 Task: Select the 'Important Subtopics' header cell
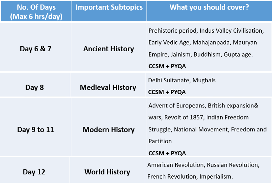point(109,11)
